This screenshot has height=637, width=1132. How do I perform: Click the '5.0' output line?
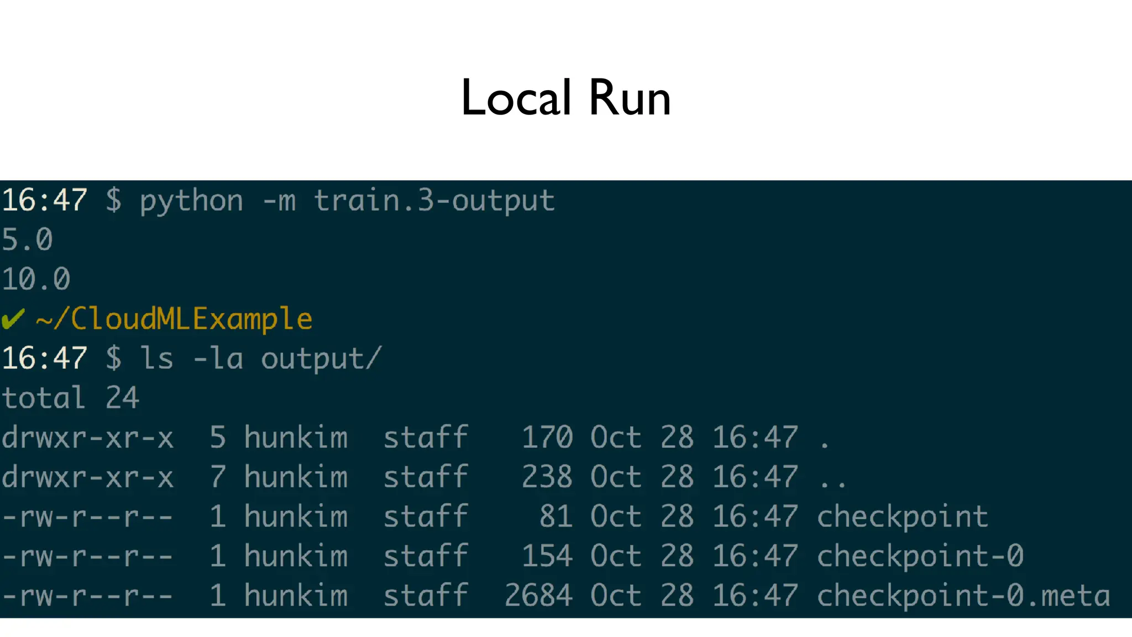(x=27, y=240)
